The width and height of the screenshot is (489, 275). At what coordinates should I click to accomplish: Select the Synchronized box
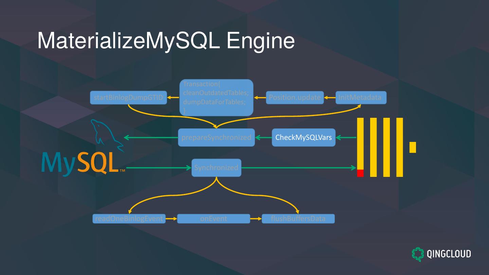point(216,168)
